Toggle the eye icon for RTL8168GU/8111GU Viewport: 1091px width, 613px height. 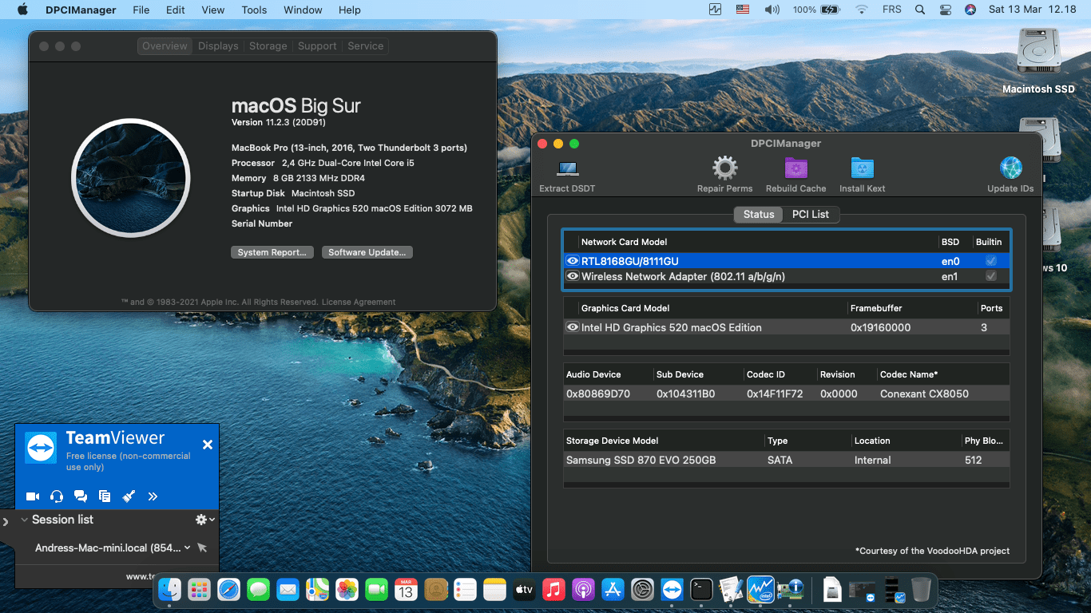[x=572, y=261]
